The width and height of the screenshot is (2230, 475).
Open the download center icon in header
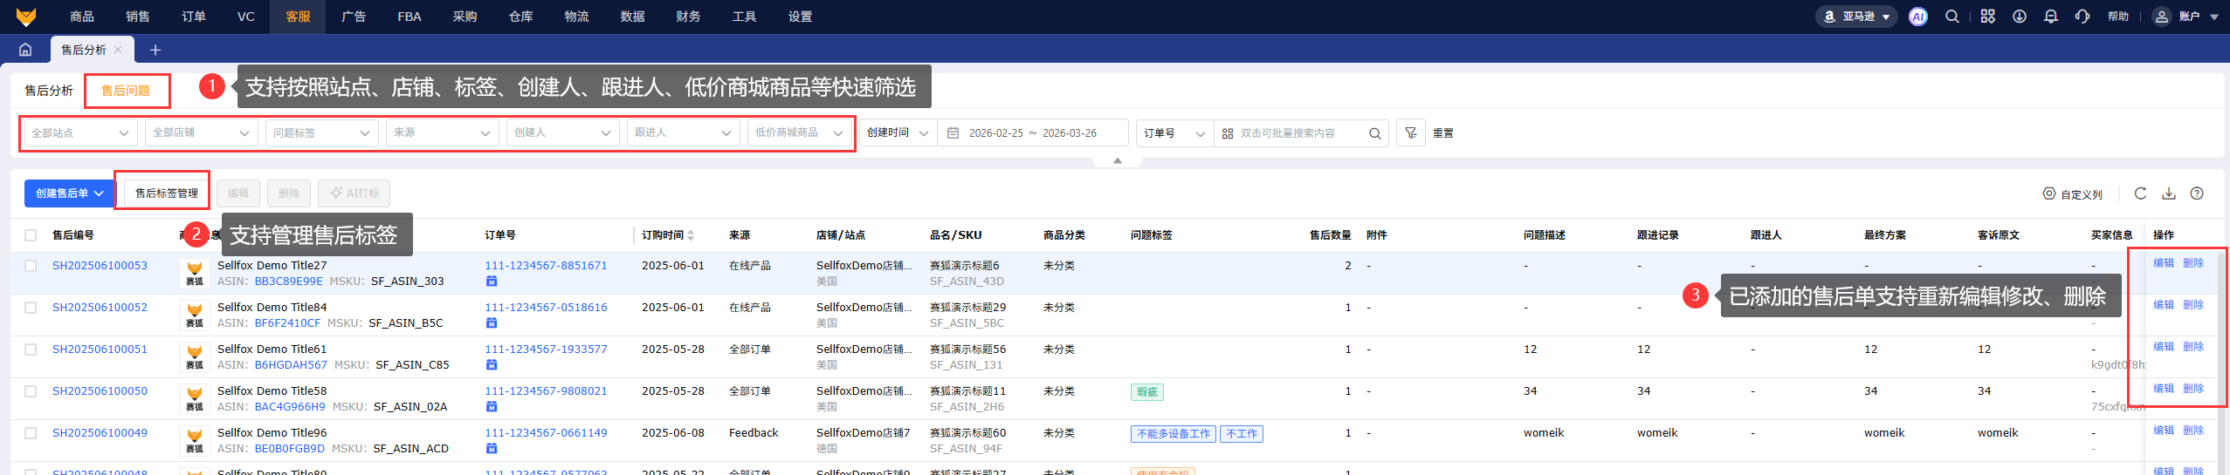tap(2020, 17)
